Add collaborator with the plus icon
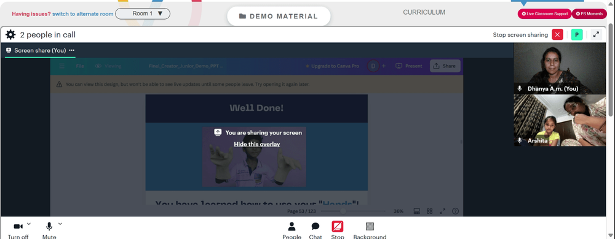 coord(384,66)
